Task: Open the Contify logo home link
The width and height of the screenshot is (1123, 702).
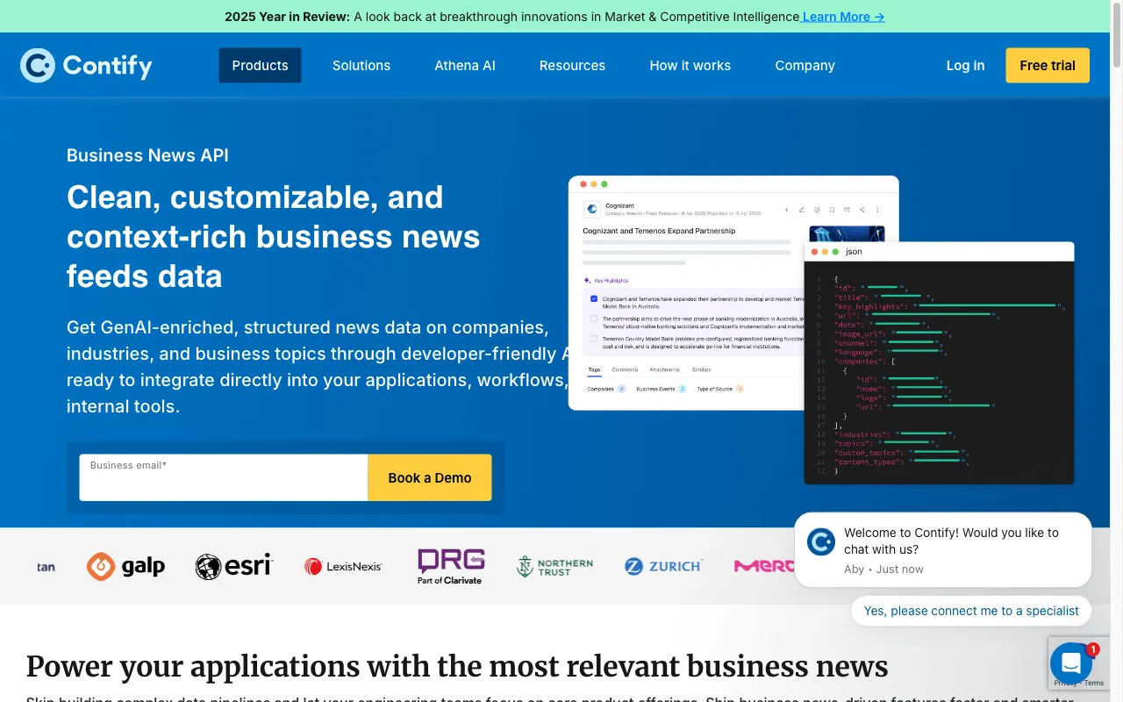Action: tap(86, 65)
